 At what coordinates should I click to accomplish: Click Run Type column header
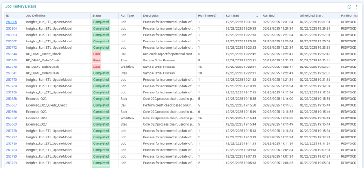pyautogui.click(x=130, y=16)
